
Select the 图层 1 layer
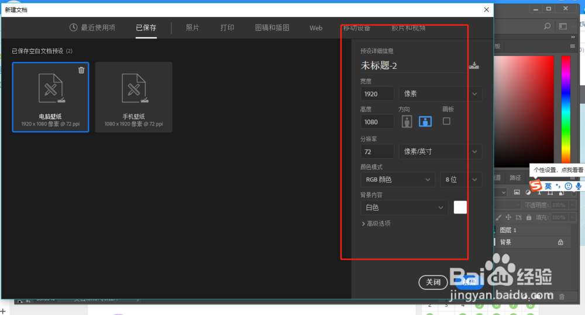(532, 230)
